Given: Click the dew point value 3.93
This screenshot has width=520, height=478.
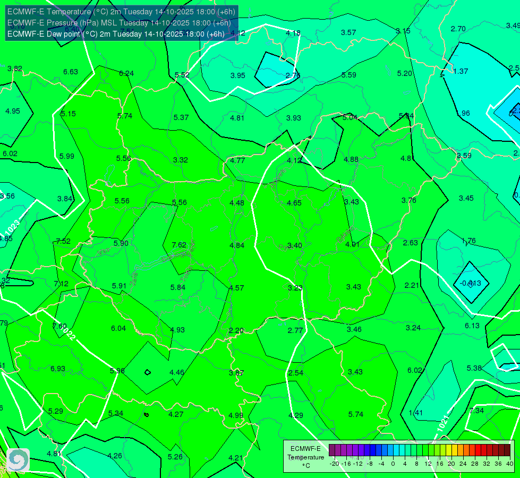Looking at the screenshot, I should [294, 118].
